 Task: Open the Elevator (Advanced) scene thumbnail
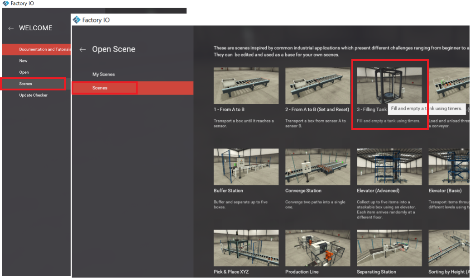389,166
